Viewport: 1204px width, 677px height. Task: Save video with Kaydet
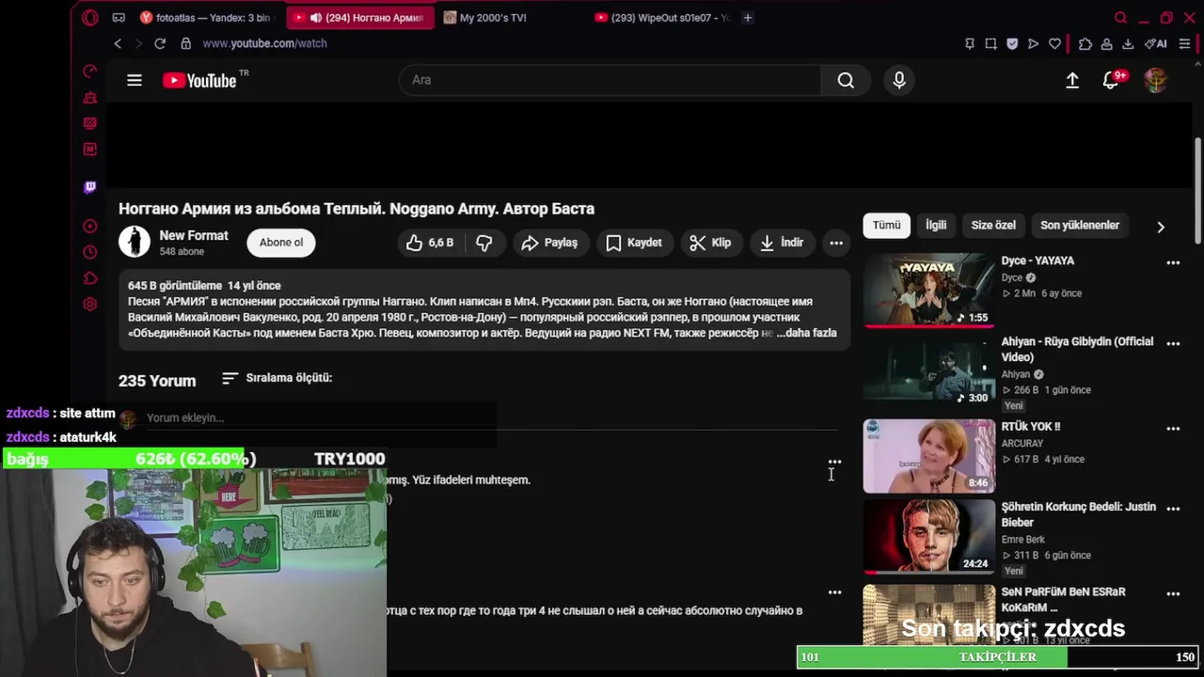[634, 243]
